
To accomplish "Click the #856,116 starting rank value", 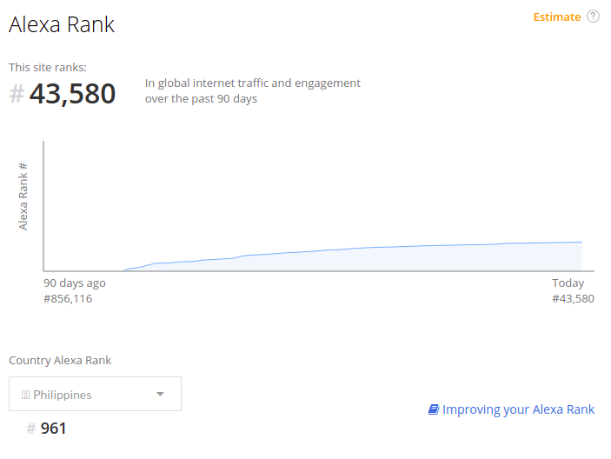I will [x=68, y=299].
